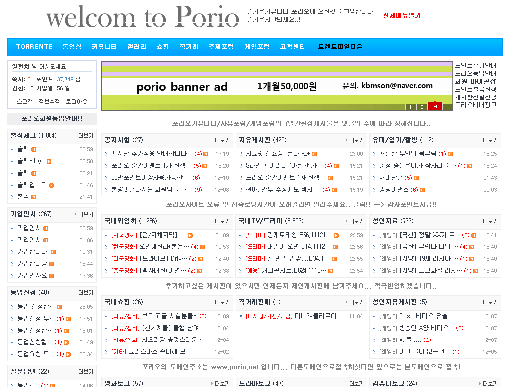Open the 동영상 menu in the navigation bar
Screen dimensions: 506x387
[x=72, y=47]
